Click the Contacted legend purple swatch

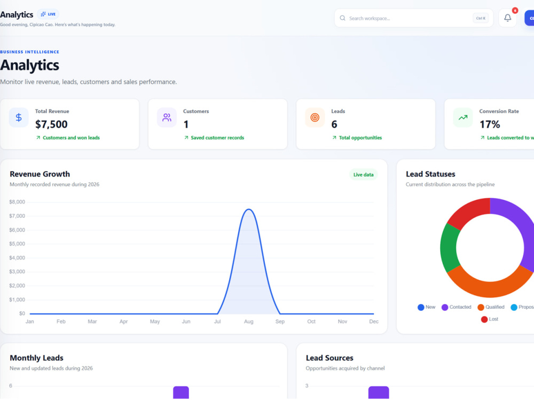pyautogui.click(x=445, y=307)
